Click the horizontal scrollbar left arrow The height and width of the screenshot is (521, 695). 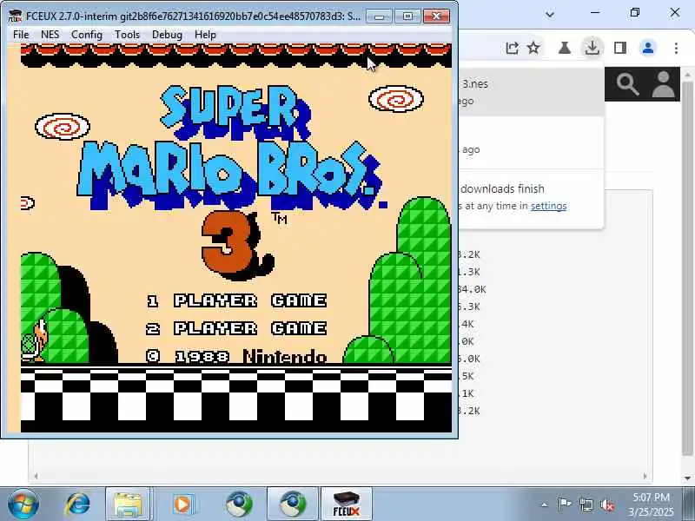36,476
